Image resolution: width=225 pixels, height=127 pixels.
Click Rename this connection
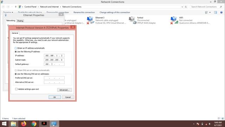coord(84,12)
